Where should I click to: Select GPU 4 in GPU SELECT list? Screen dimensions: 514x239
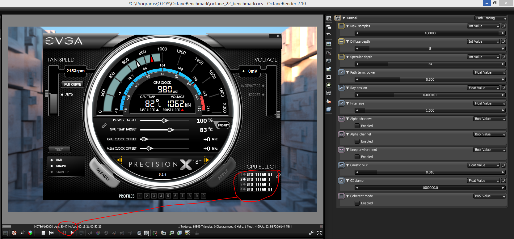click(x=256, y=189)
